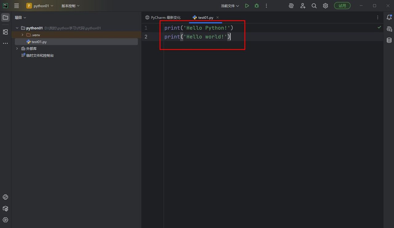
Task: Open the Python Console tool icon
Action: click(x=5, y=197)
